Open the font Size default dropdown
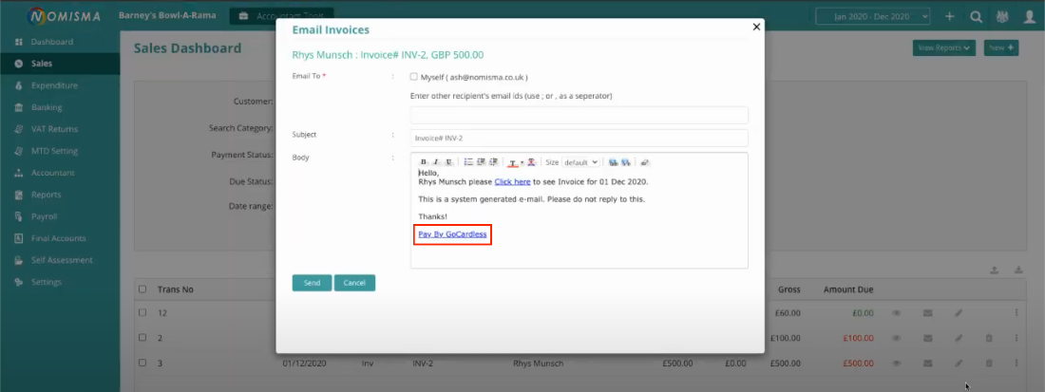Screen dimensions: 1045x392 tap(580, 161)
